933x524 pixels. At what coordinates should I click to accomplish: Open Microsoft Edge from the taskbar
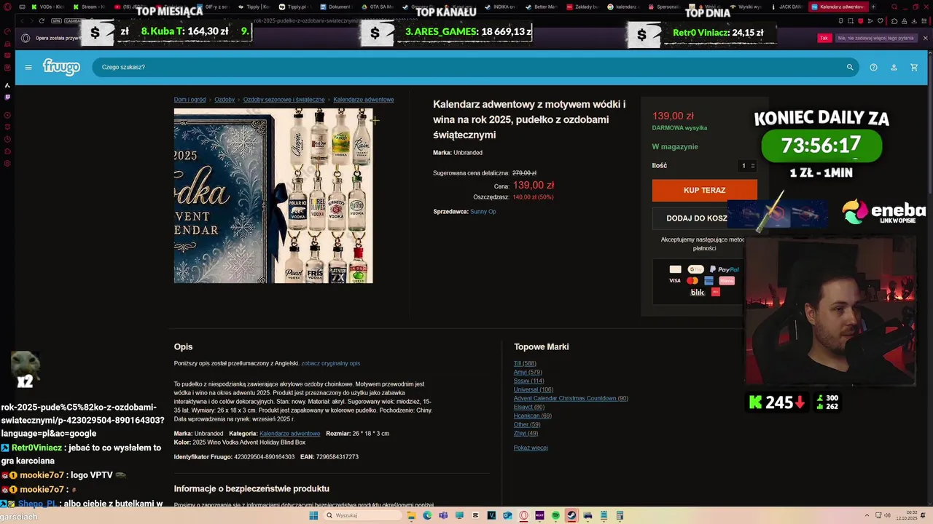(x=427, y=516)
